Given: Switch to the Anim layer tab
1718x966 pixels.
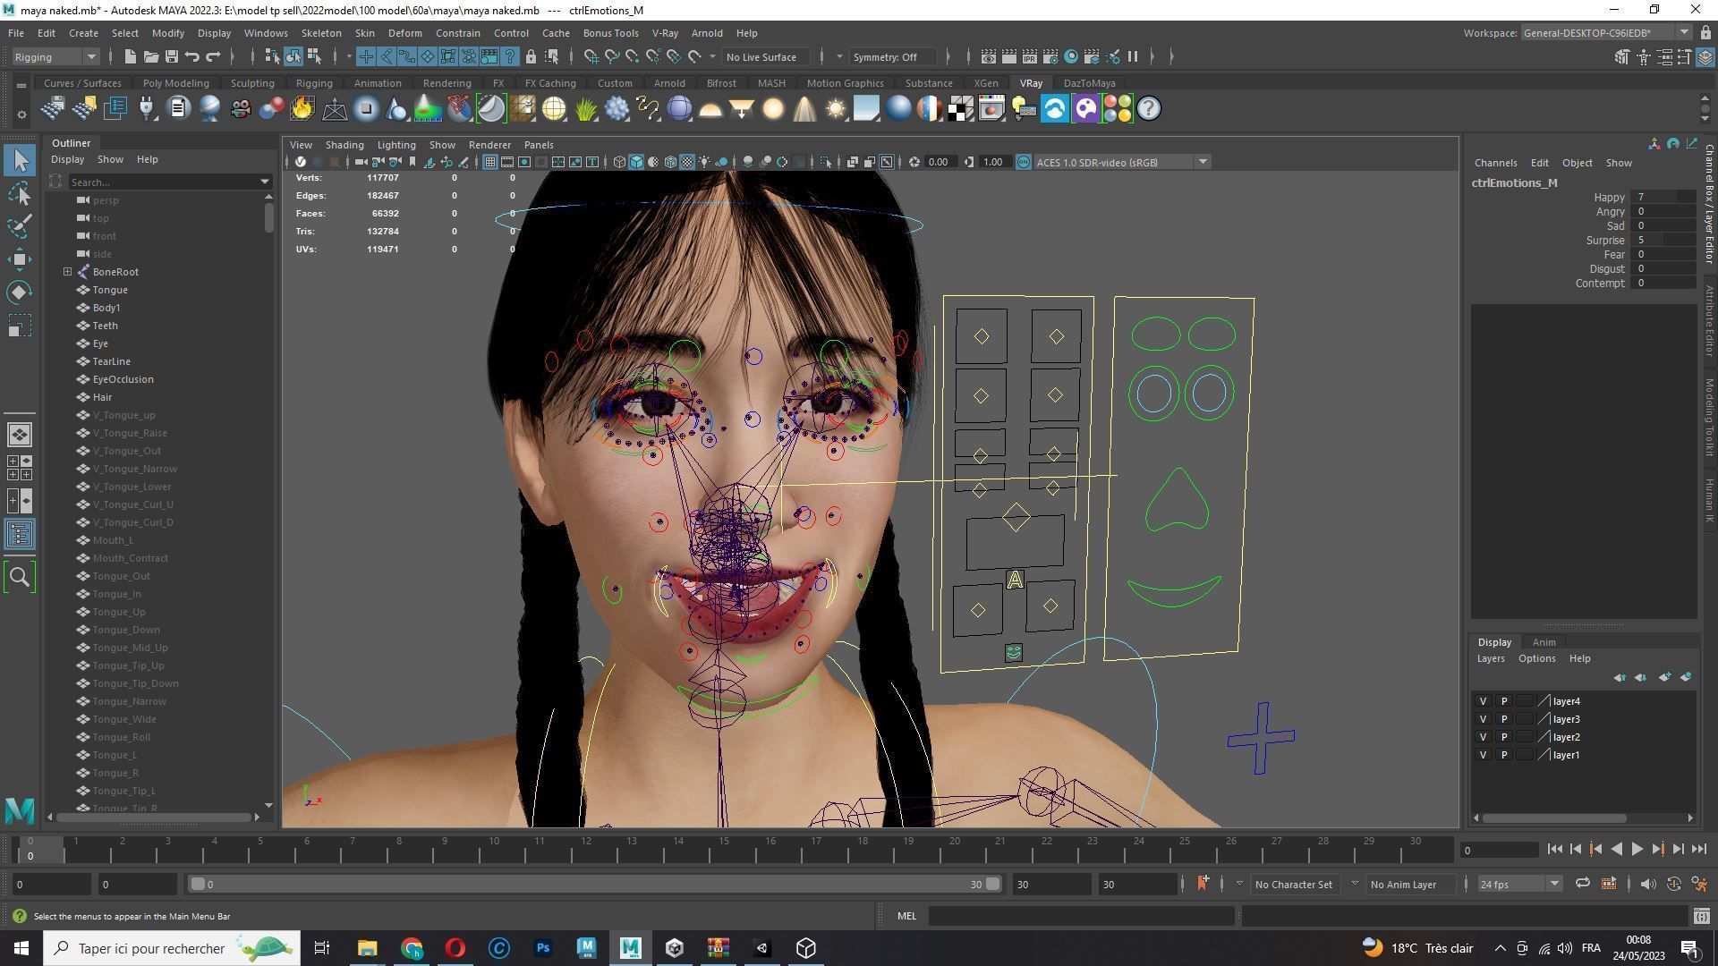Looking at the screenshot, I should click(x=1544, y=642).
